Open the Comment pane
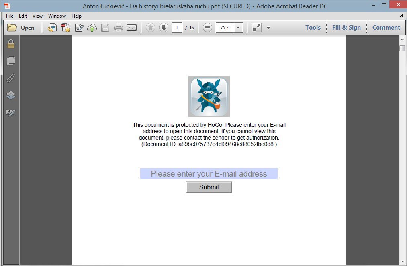 [386, 27]
